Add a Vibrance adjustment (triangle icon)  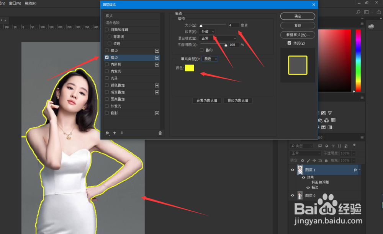click(330, 113)
